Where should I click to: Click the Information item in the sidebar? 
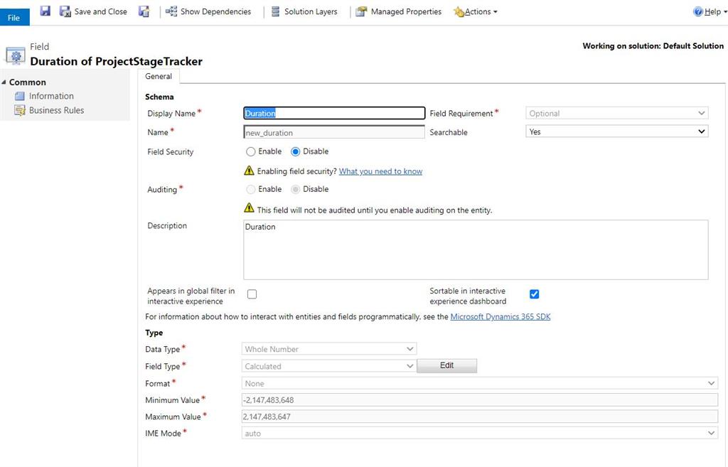(50, 95)
